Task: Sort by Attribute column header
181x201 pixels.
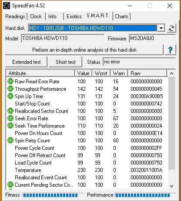Action: click(40, 73)
